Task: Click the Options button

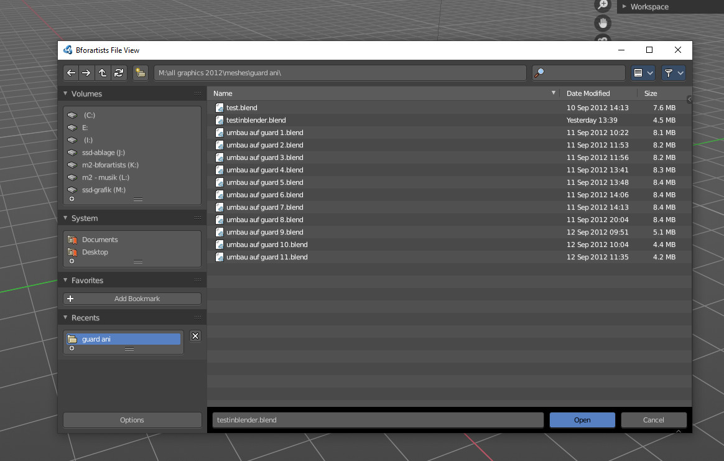Action: tap(132, 420)
